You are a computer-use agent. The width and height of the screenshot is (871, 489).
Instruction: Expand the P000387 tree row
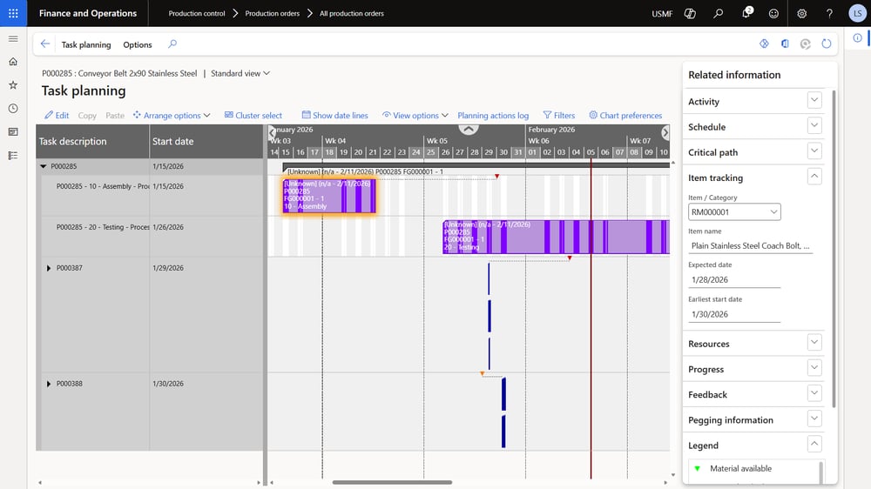[48, 268]
